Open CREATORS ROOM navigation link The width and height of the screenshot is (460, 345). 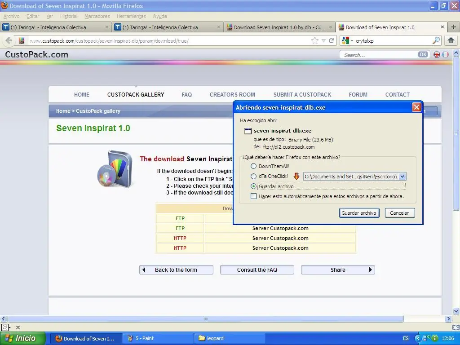point(232,94)
